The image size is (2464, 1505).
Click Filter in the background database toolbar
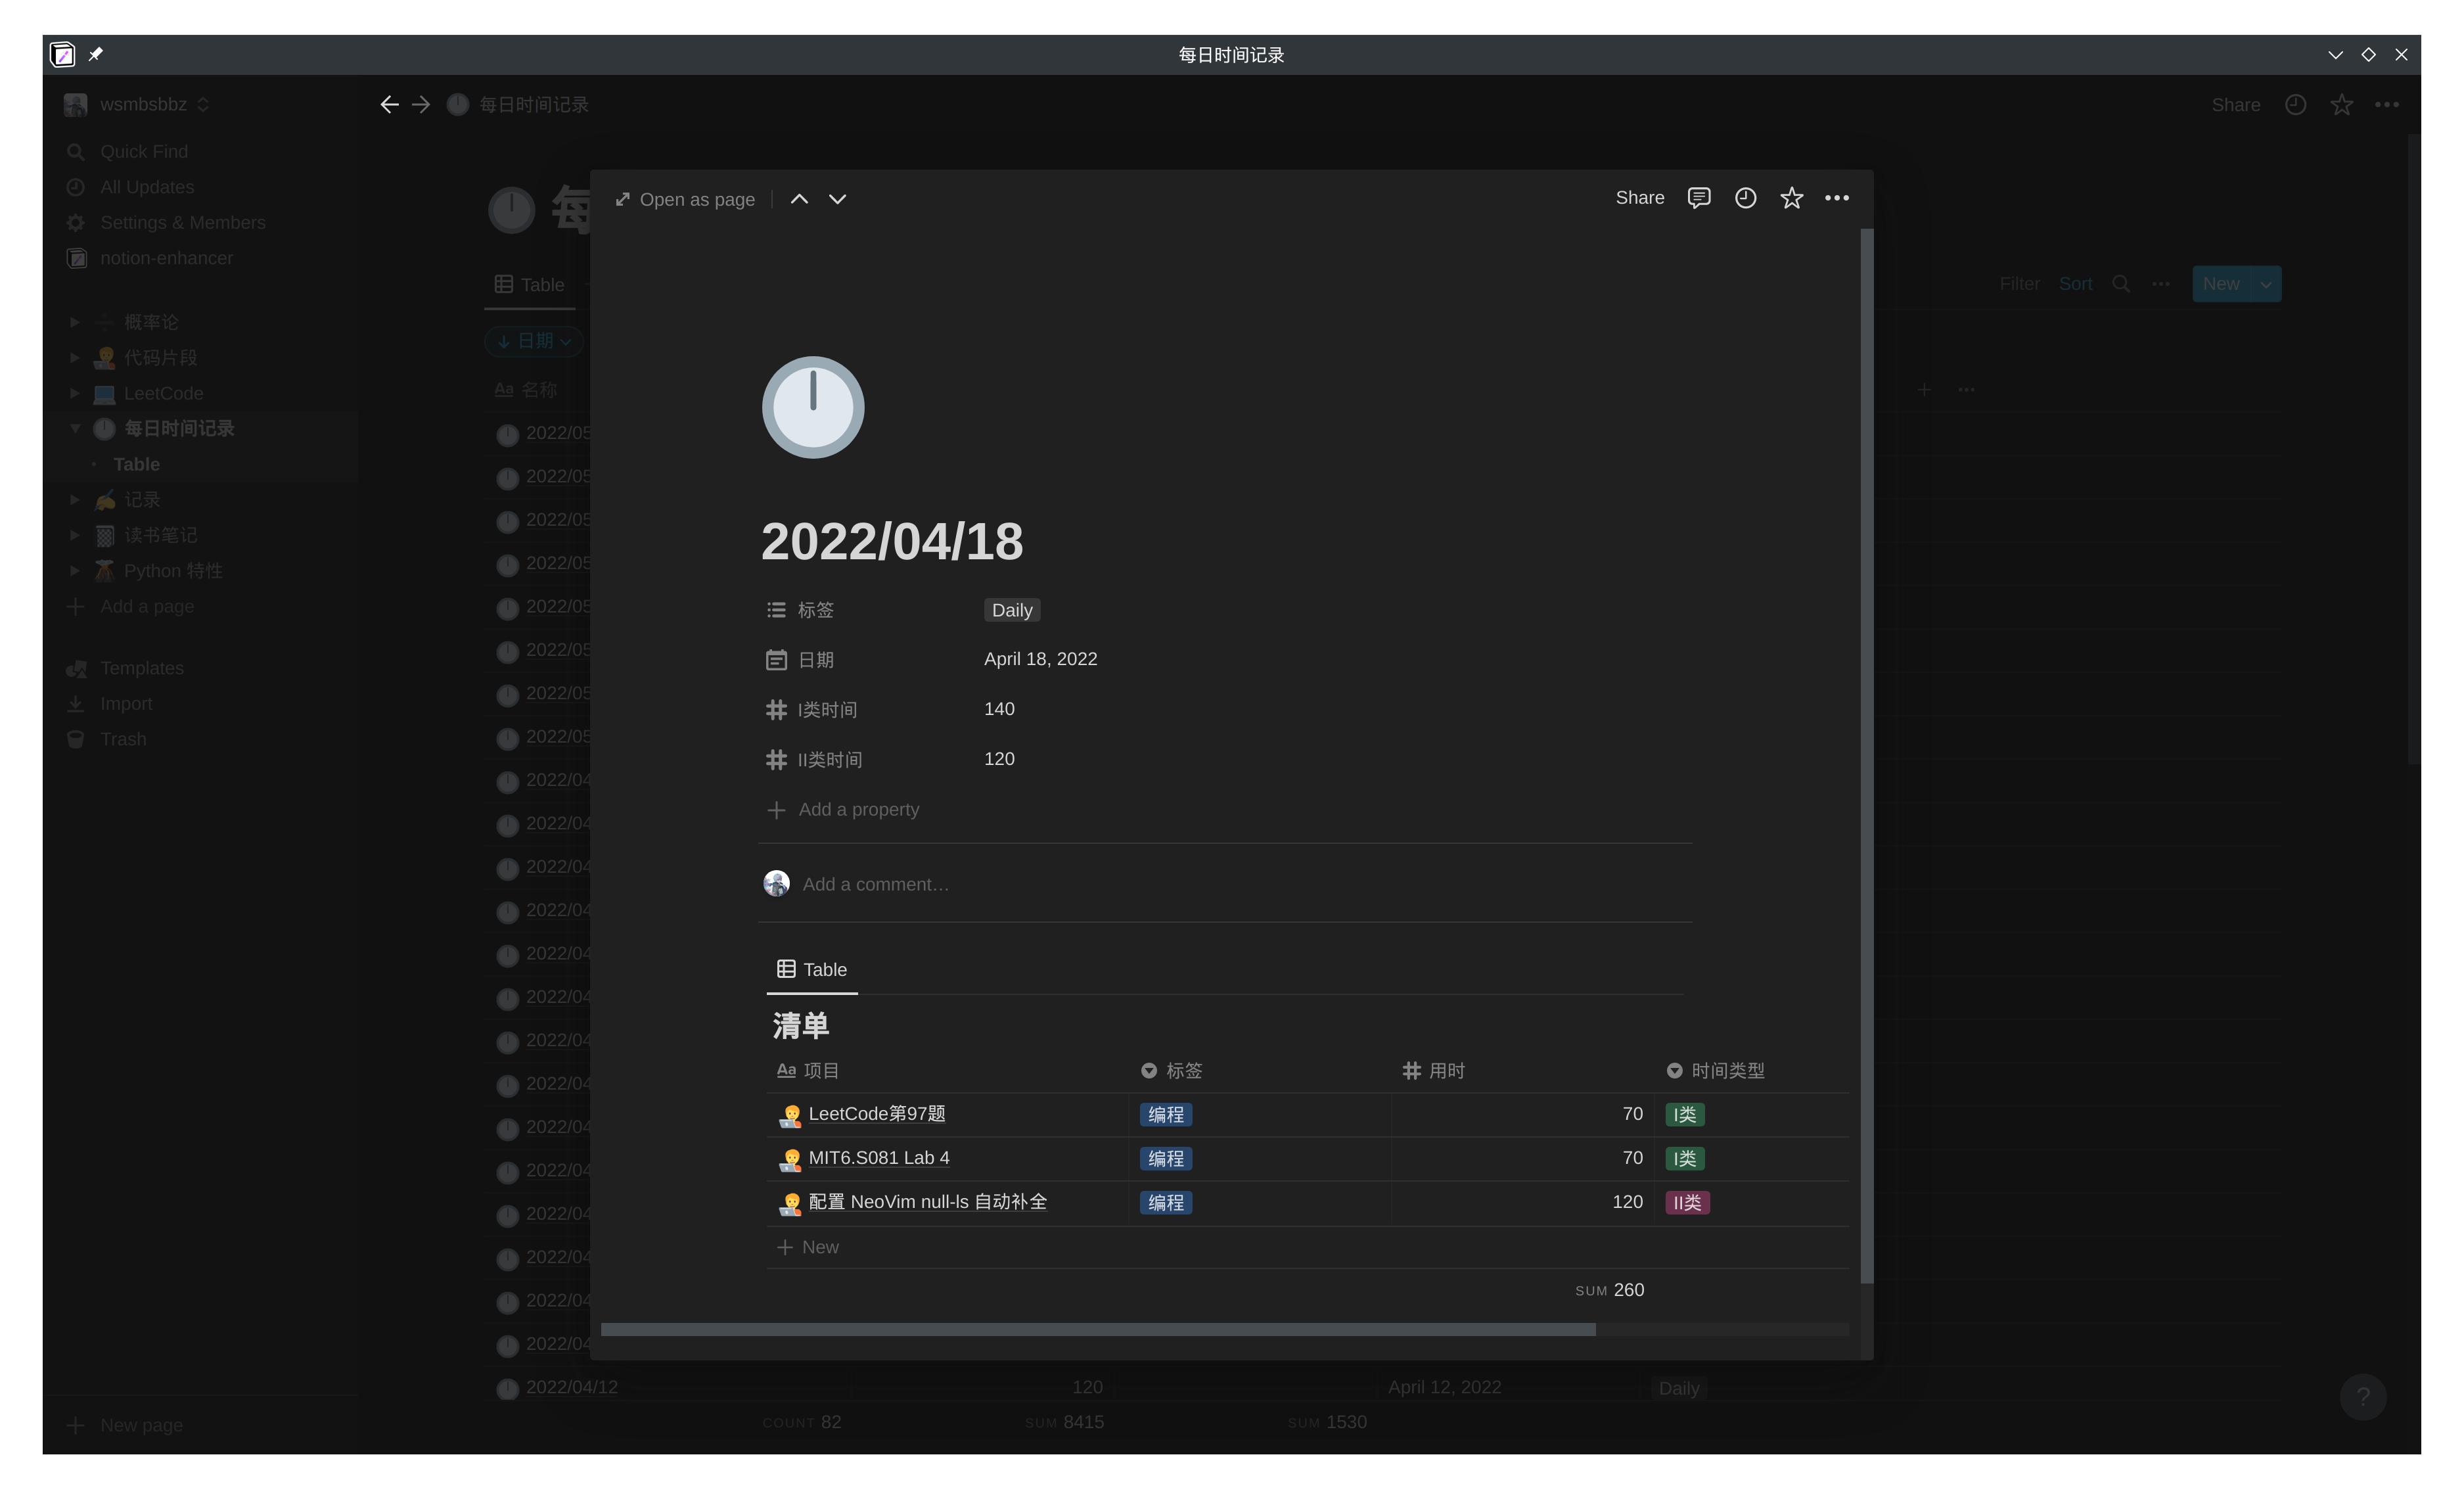pyautogui.click(x=2019, y=284)
